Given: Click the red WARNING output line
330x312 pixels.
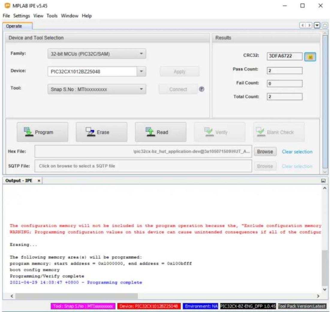Looking at the screenshot, I should (165, 232).
